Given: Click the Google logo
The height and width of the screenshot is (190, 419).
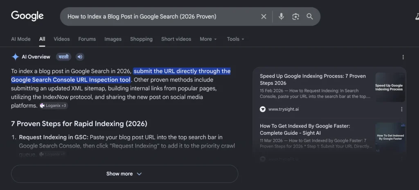Looking at the screenshot, I should tap(27, 16).
